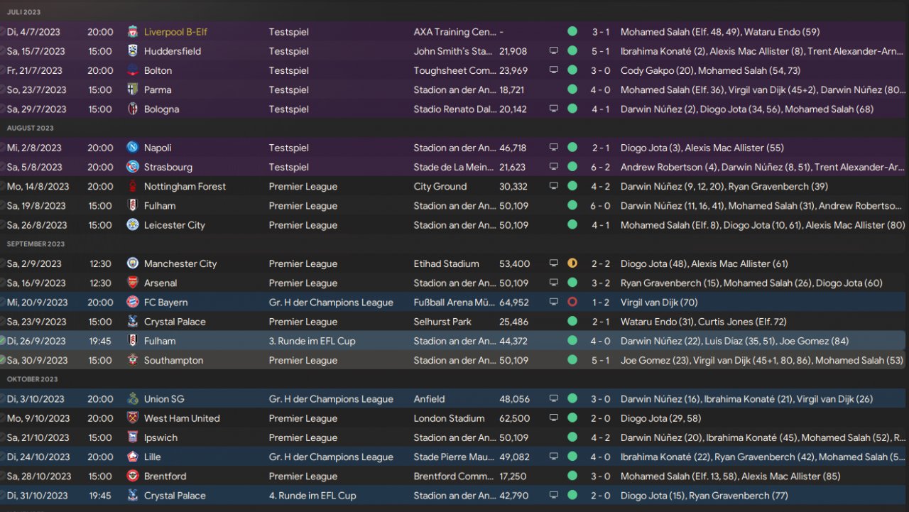Select the Arsenal club crest
The height and width of the screenshot is (512, 909).
tap(132, 283)
